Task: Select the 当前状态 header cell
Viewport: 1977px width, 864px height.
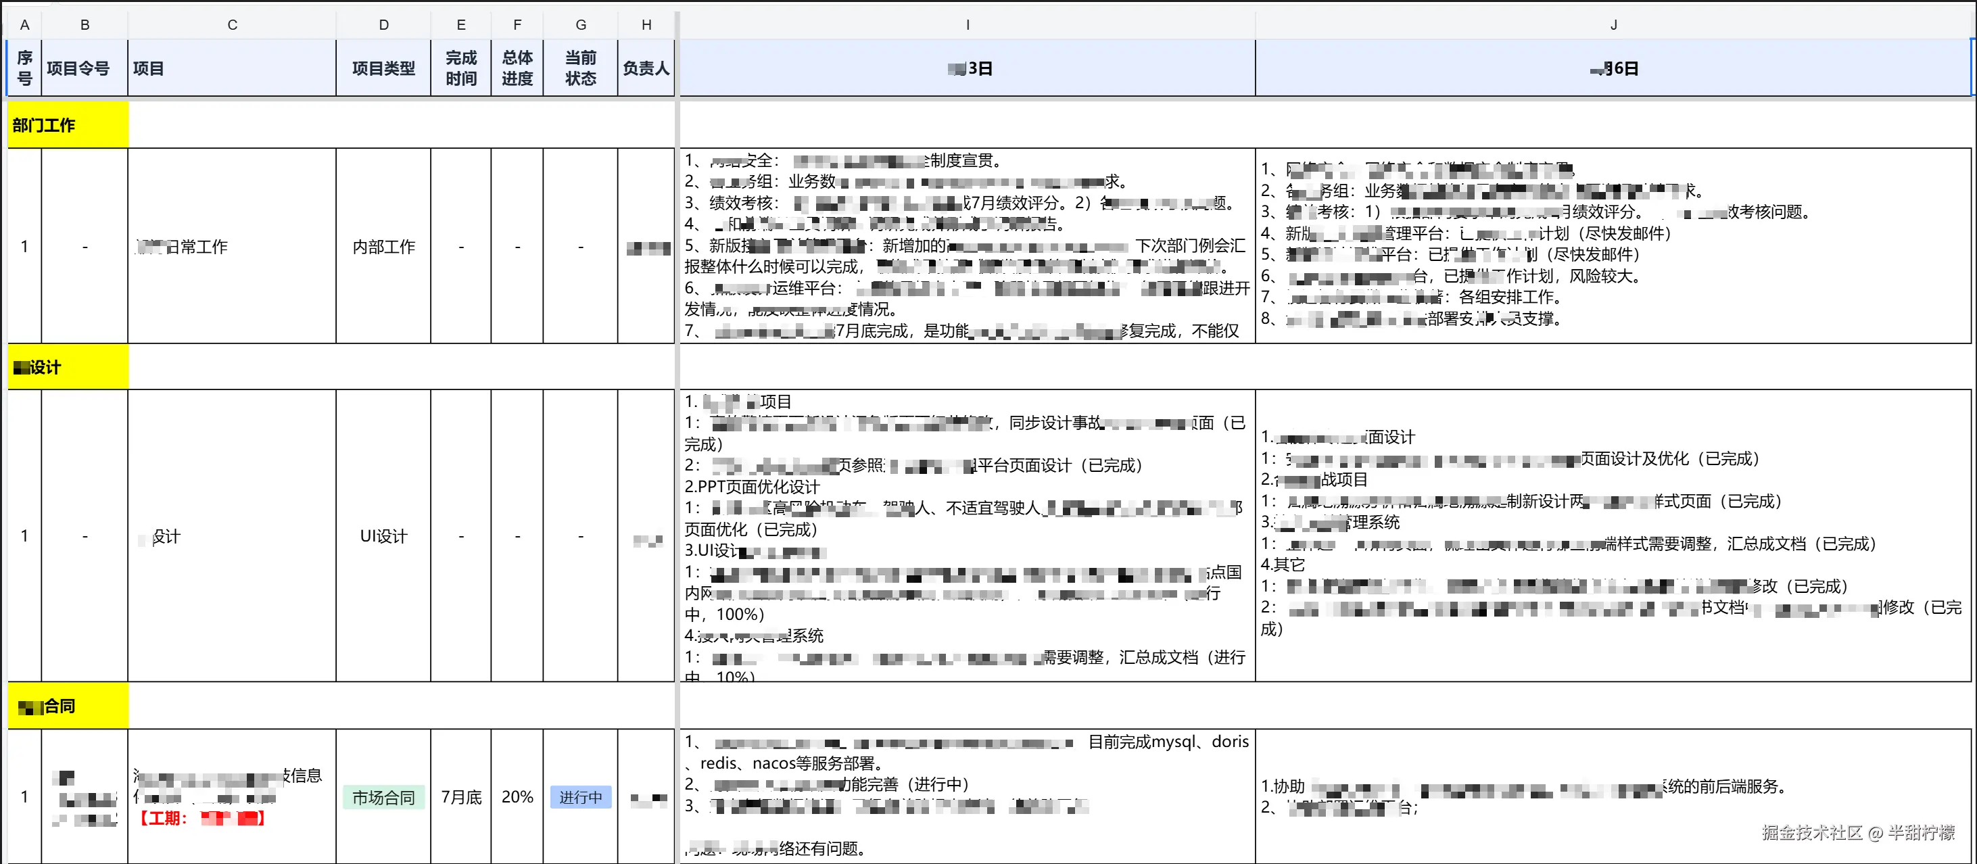Action: coord(581,68)
